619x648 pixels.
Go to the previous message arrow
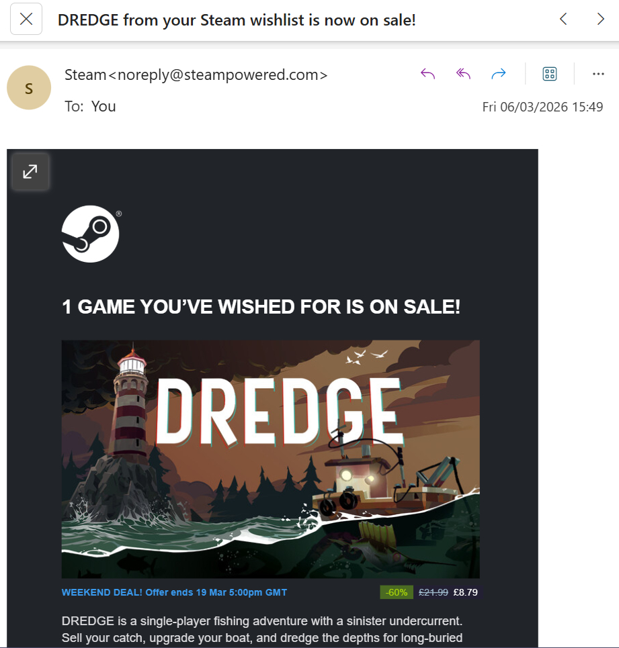563,19
